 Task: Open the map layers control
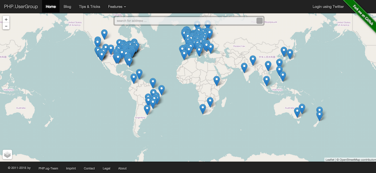7,155
